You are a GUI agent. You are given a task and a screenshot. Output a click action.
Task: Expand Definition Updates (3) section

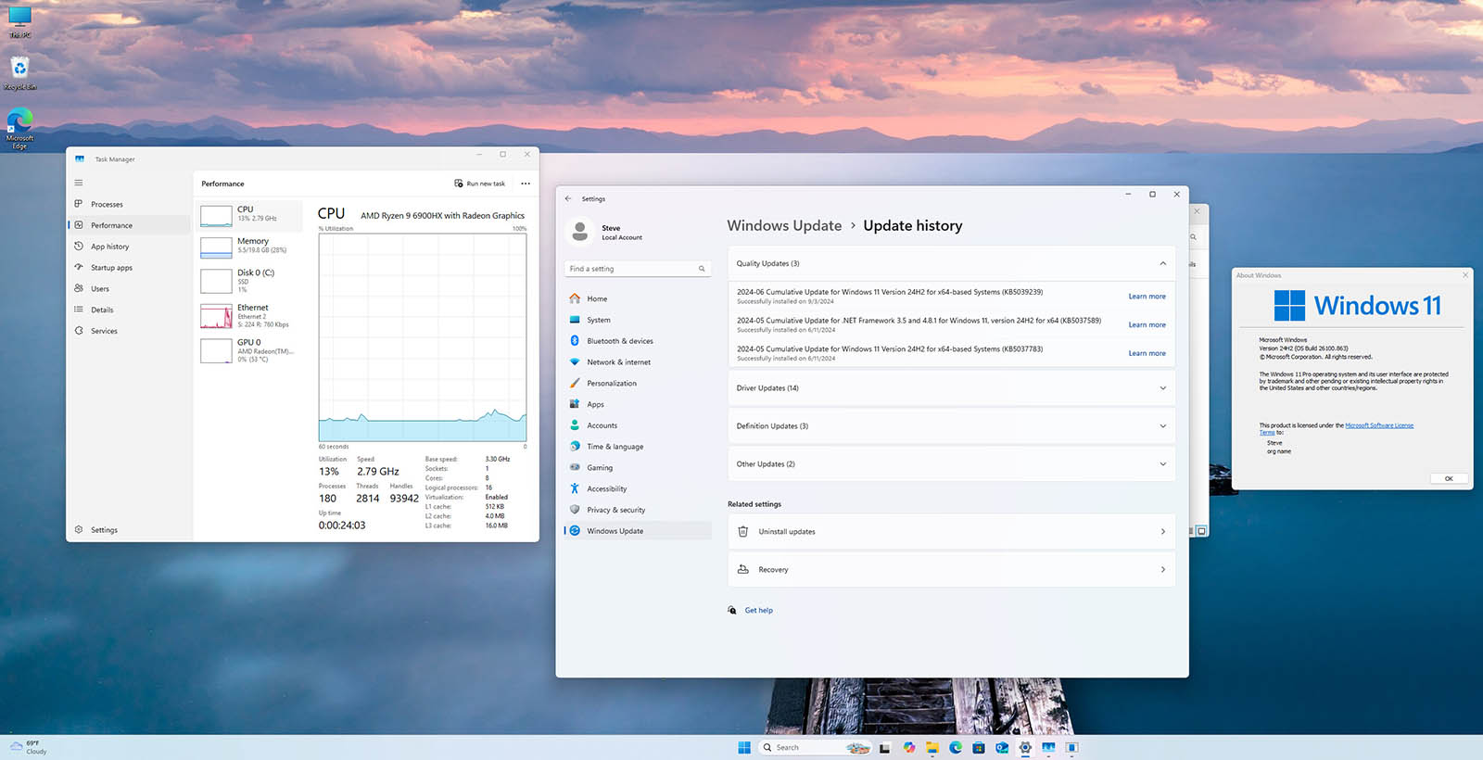pos(951,426)
